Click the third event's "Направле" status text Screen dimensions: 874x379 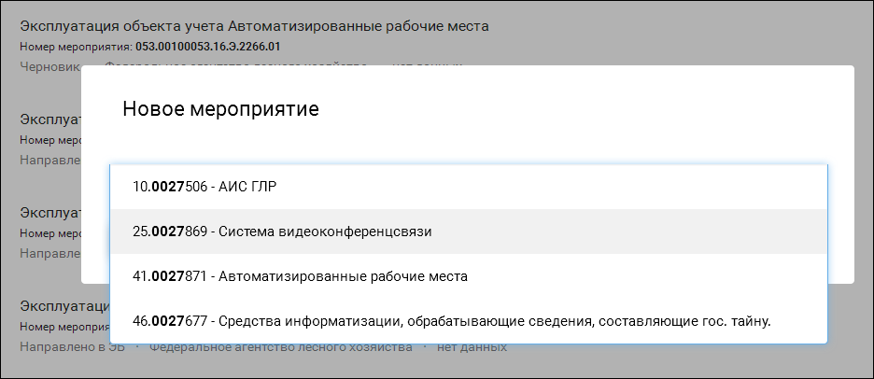point(50,253)
